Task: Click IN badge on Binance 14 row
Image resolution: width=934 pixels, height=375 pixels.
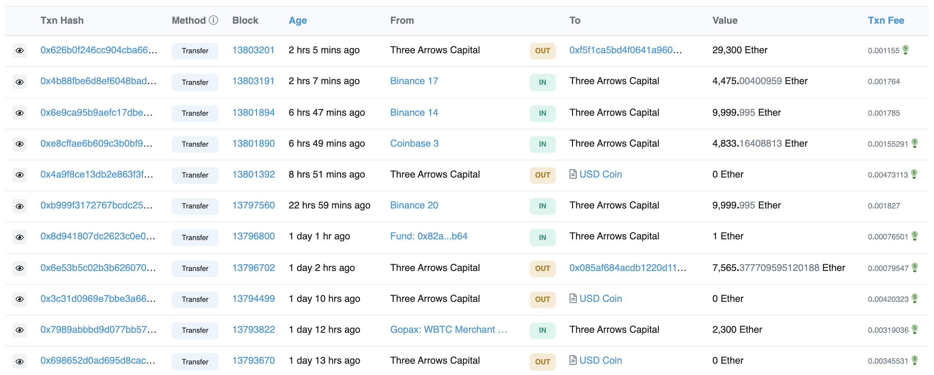Action: (542, 113)
